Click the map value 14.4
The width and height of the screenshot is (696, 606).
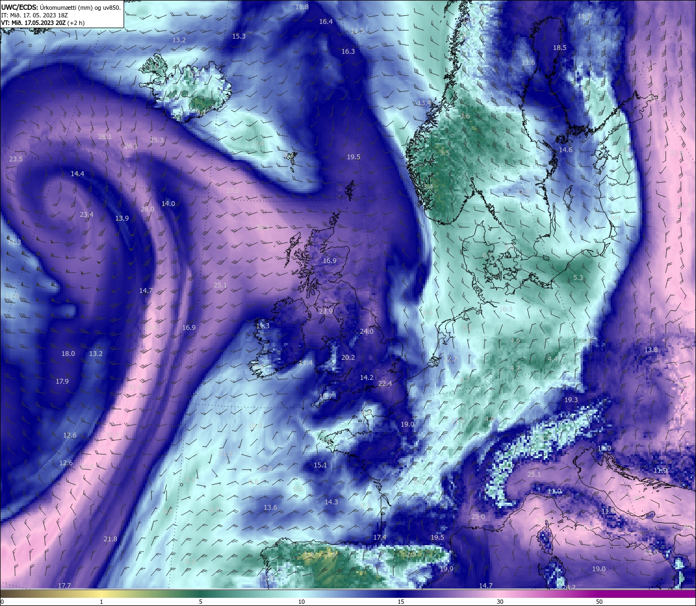(x=77, y=174)
